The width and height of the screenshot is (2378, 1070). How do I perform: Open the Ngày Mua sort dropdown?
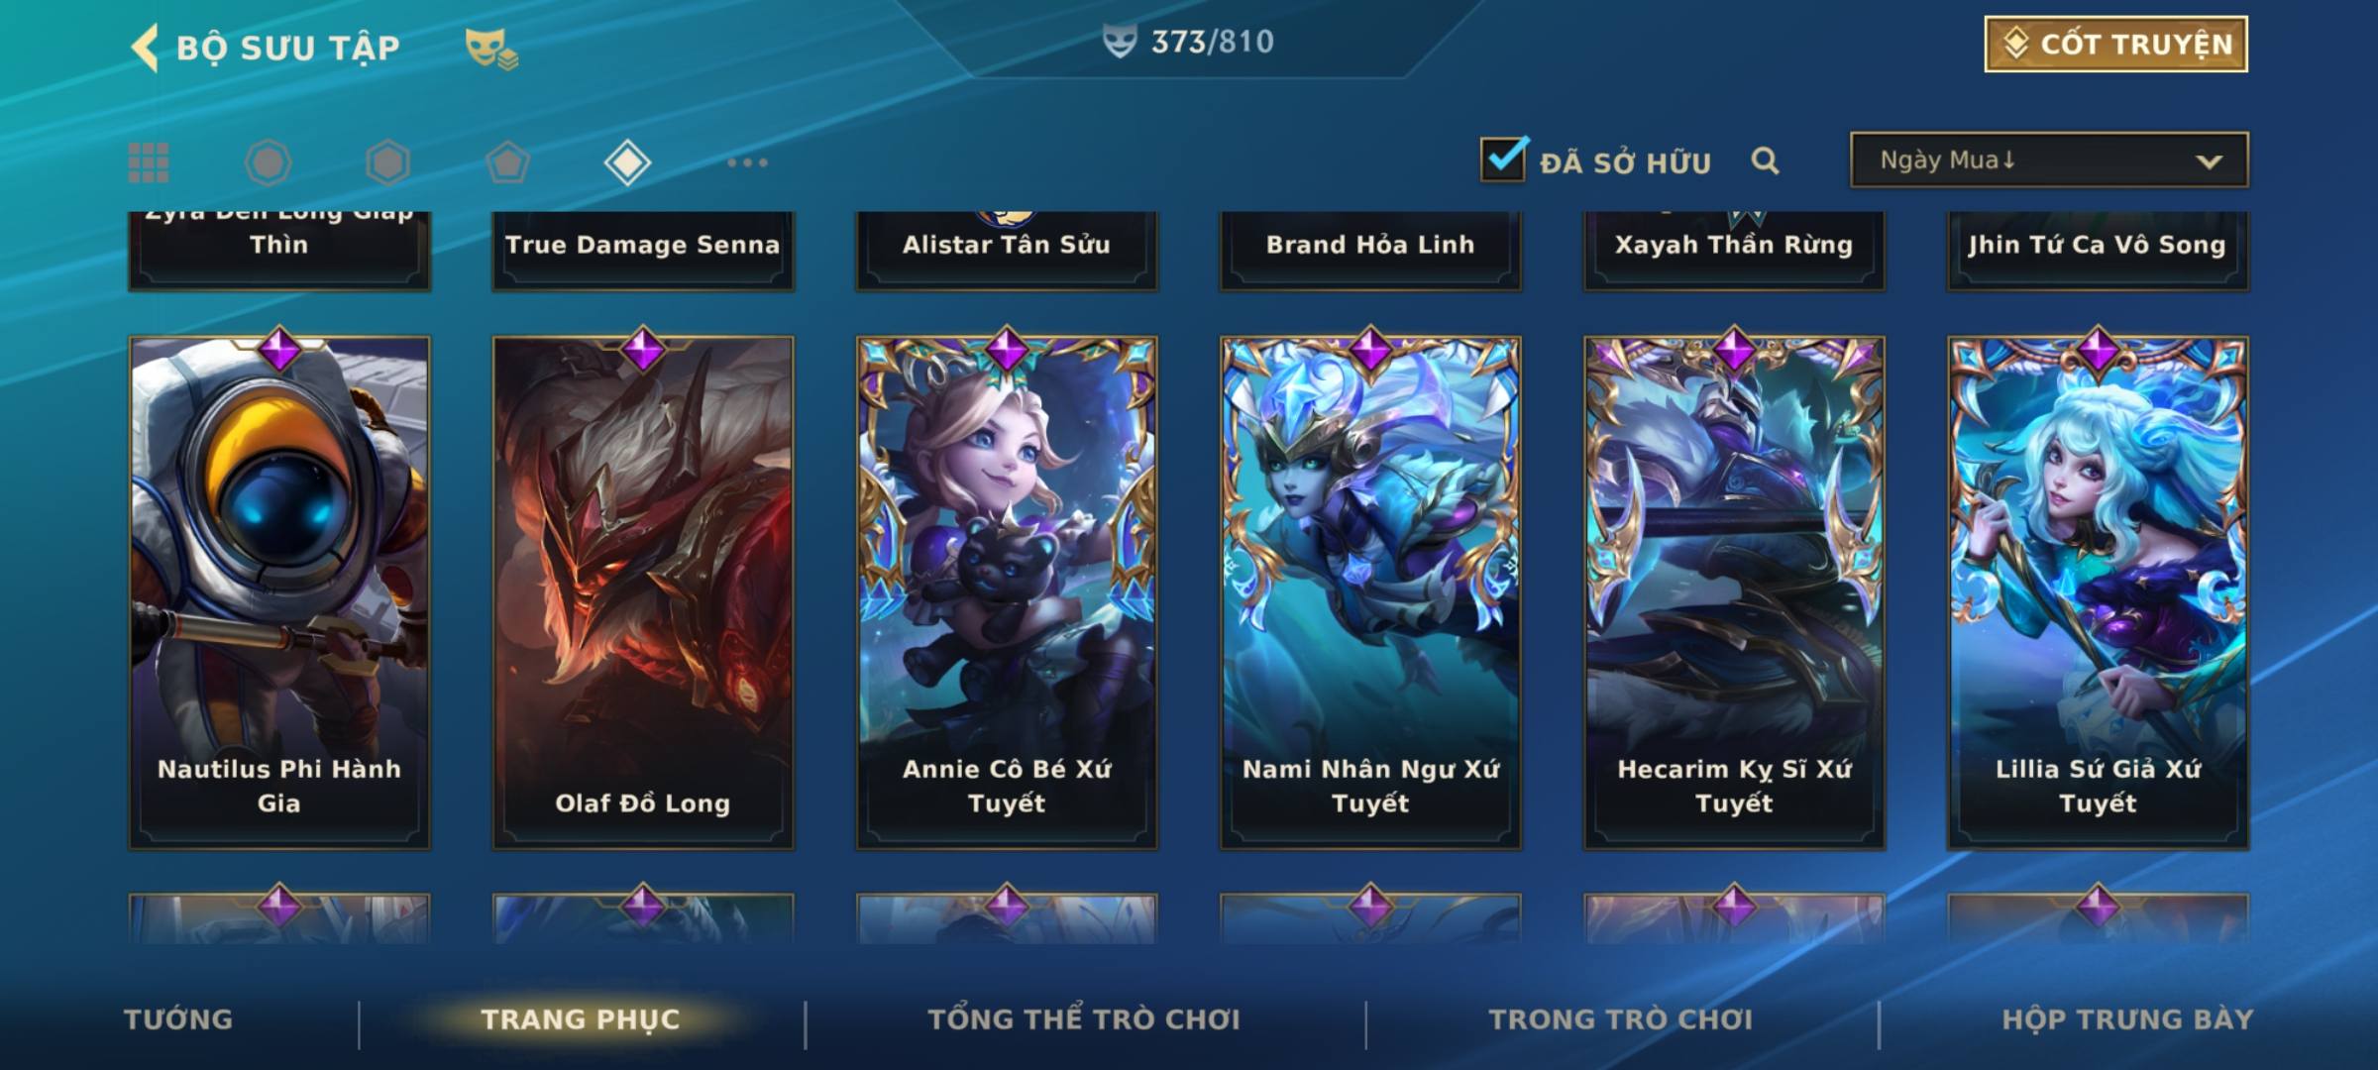click(x=2049, y=160)
